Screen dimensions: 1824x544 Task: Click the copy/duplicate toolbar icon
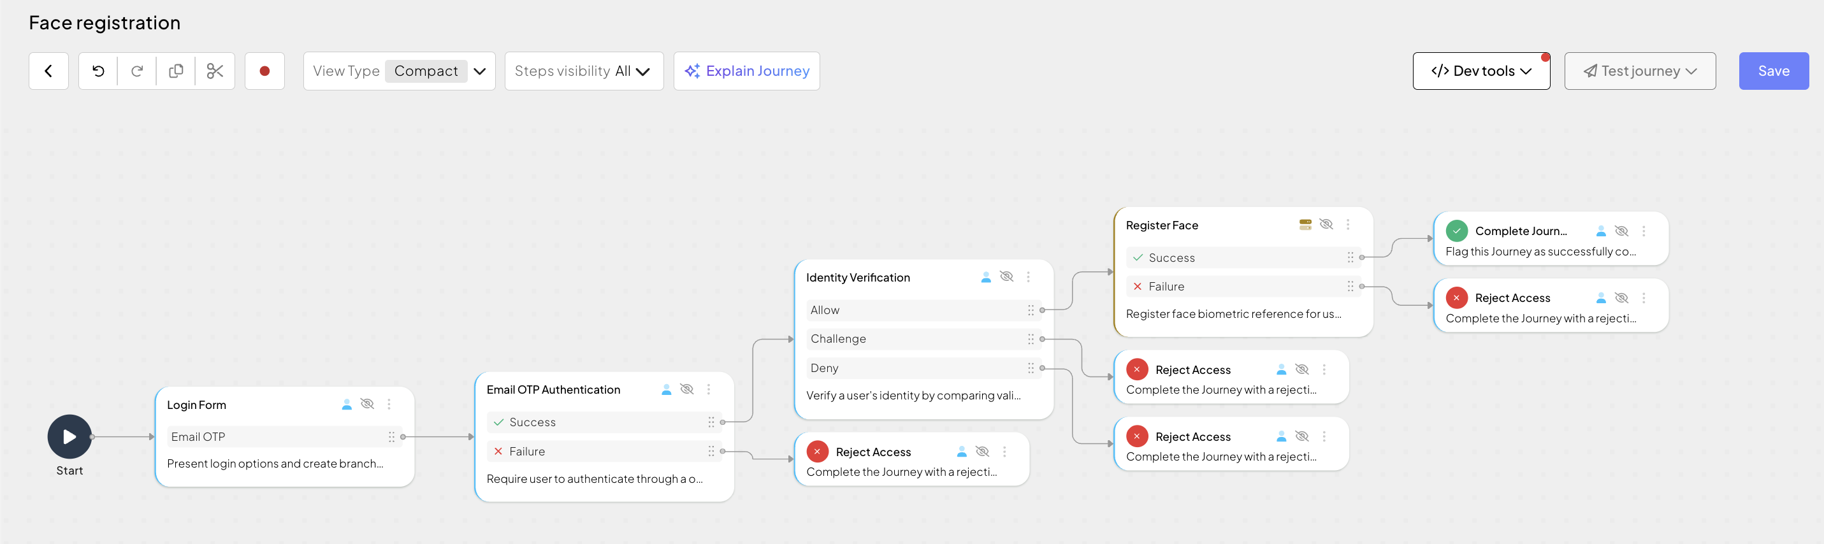(x=177, y=71)
